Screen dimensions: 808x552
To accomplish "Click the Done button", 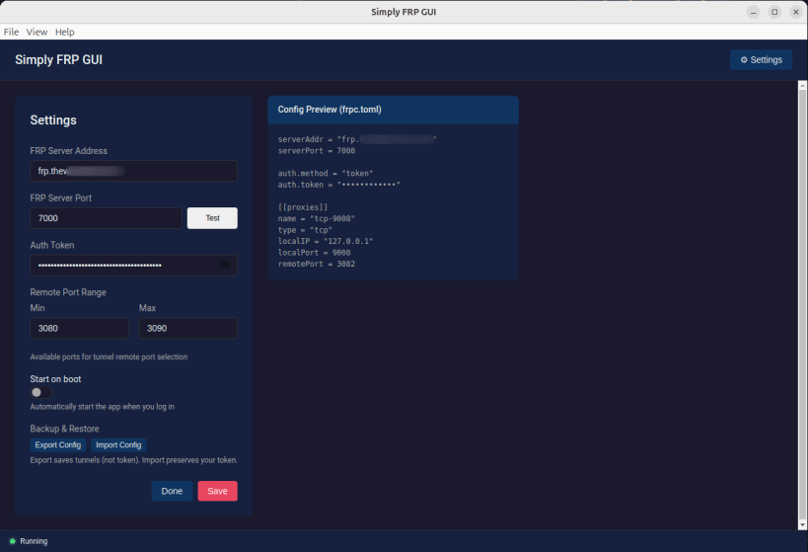I will (x=172, y=491).
